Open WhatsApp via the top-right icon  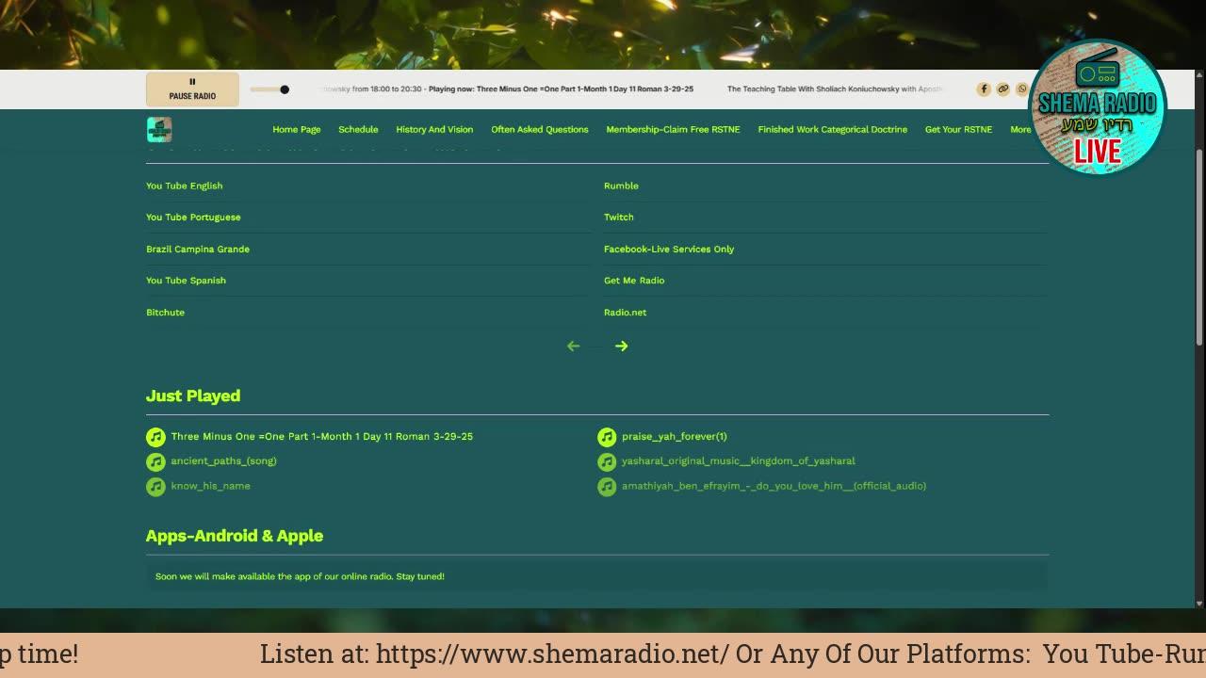pyautogui.click(x=1022, y=89)
